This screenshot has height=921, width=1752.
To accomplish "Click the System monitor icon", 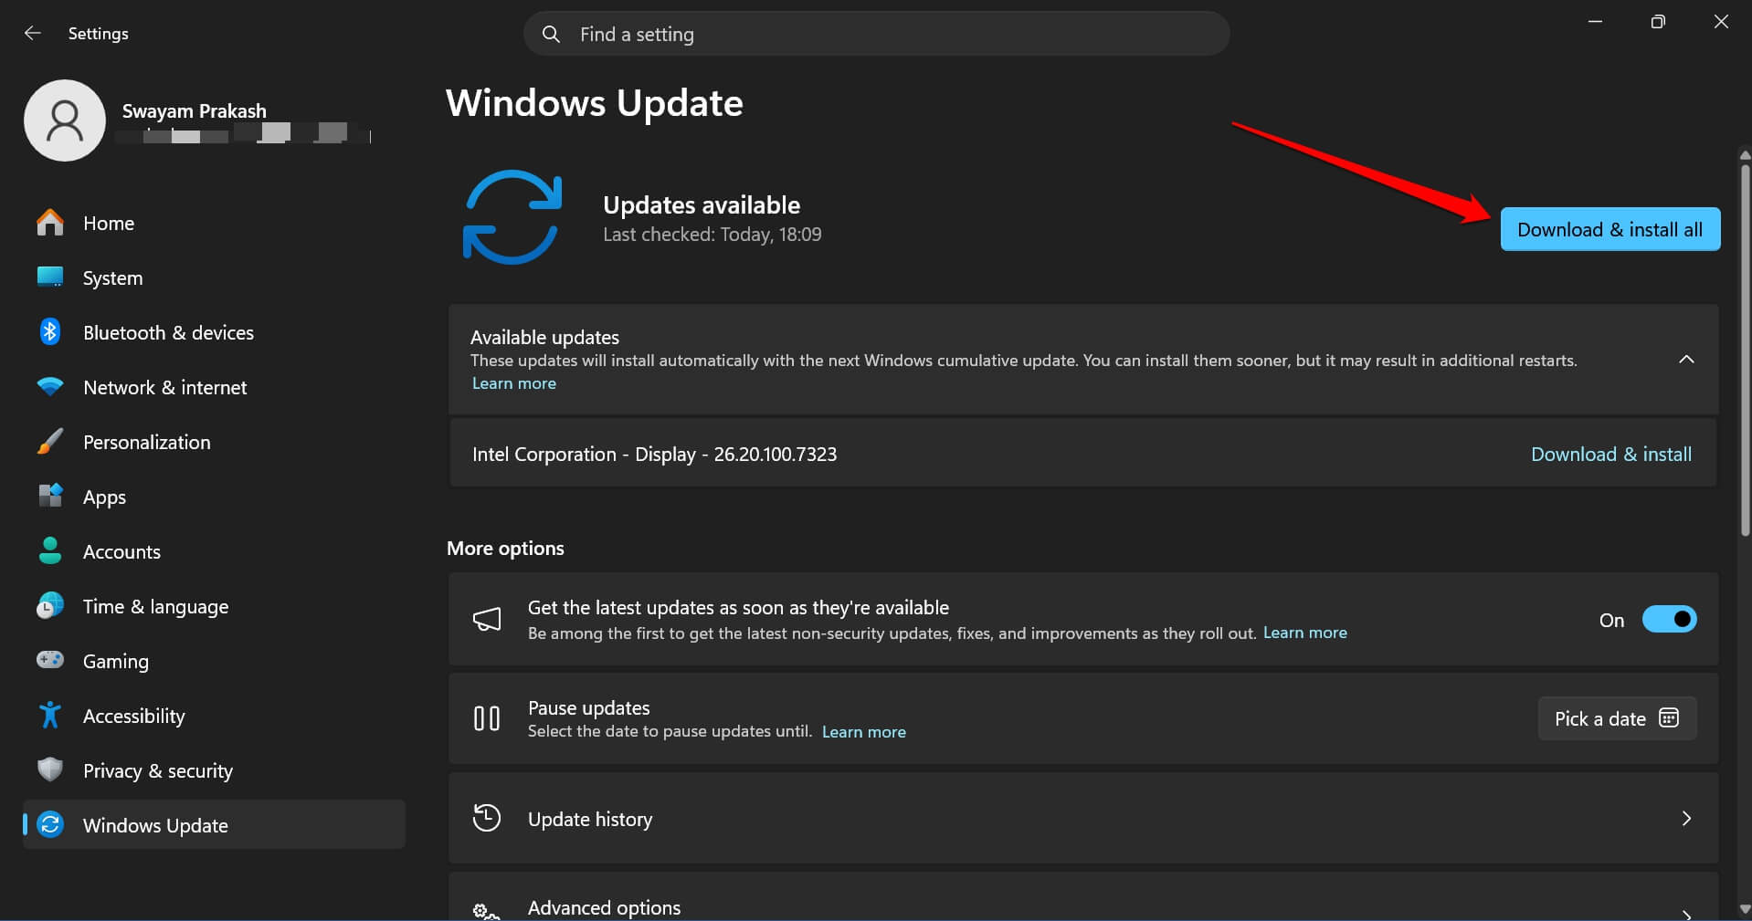I will (50, 277).
